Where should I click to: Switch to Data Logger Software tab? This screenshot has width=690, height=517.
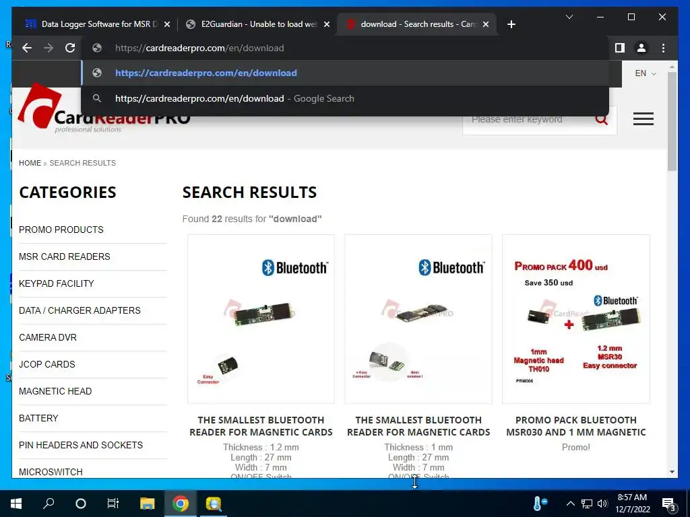click(98, 24)
